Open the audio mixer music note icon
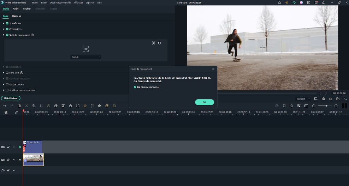The width and height of the screenshot is (349, 186). 299,106
